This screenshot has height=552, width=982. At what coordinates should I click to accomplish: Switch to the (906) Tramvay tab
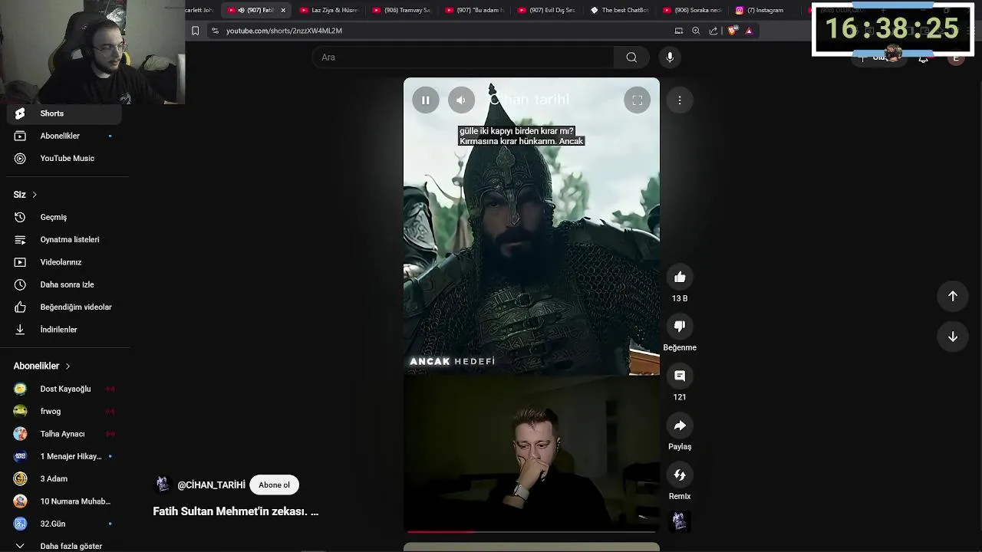(402, 10)
